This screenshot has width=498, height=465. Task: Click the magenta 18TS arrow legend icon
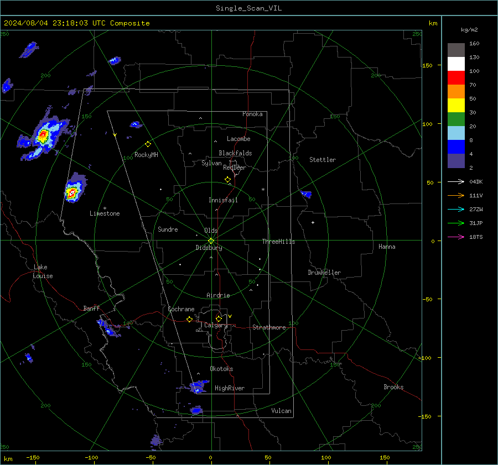point(456,237)
